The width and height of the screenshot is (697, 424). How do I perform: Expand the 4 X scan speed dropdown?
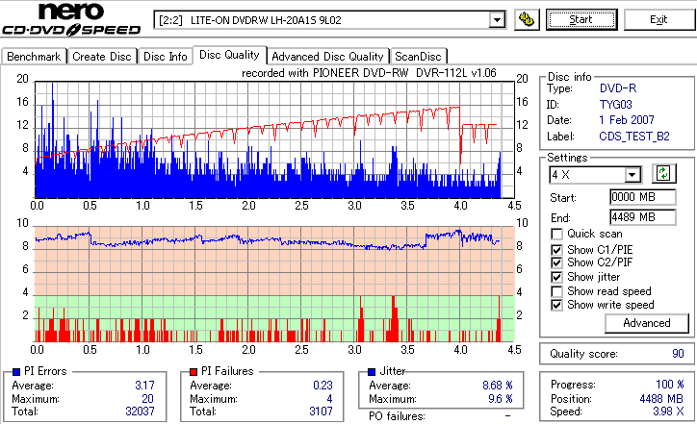click(x=632, y=175)
